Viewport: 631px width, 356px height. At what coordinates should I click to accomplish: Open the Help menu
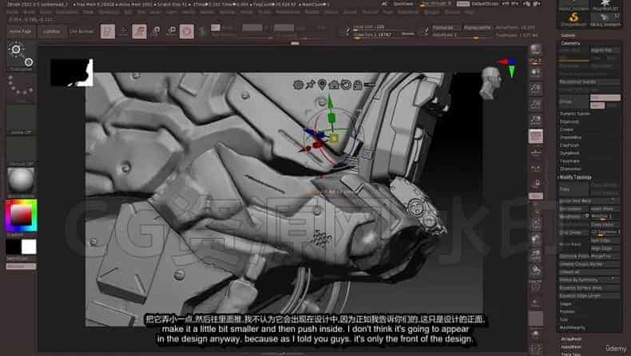[x=469, y=12]
